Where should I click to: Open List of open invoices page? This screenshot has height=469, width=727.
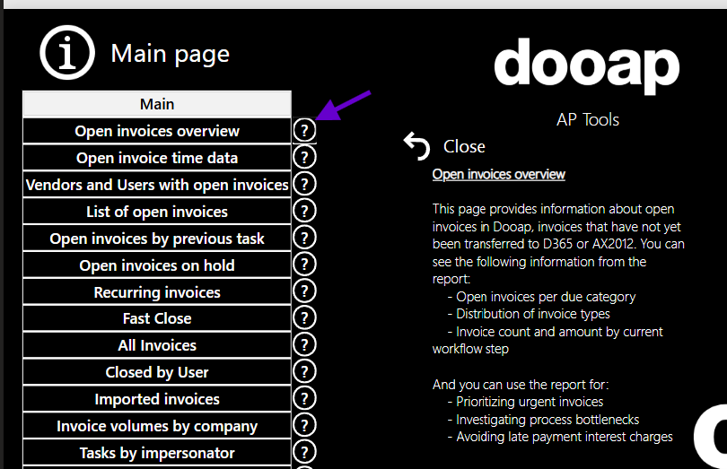157,212
